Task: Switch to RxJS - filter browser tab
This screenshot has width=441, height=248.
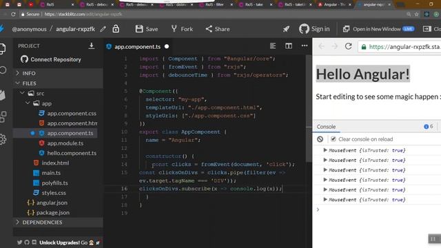Action: point(215,5)
